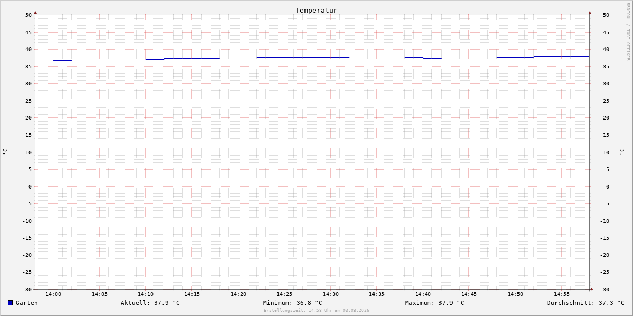Viewport: 633px width, 316px height.
Task: Click the 14:00 time axis label
Action: [x=53, y=294]
